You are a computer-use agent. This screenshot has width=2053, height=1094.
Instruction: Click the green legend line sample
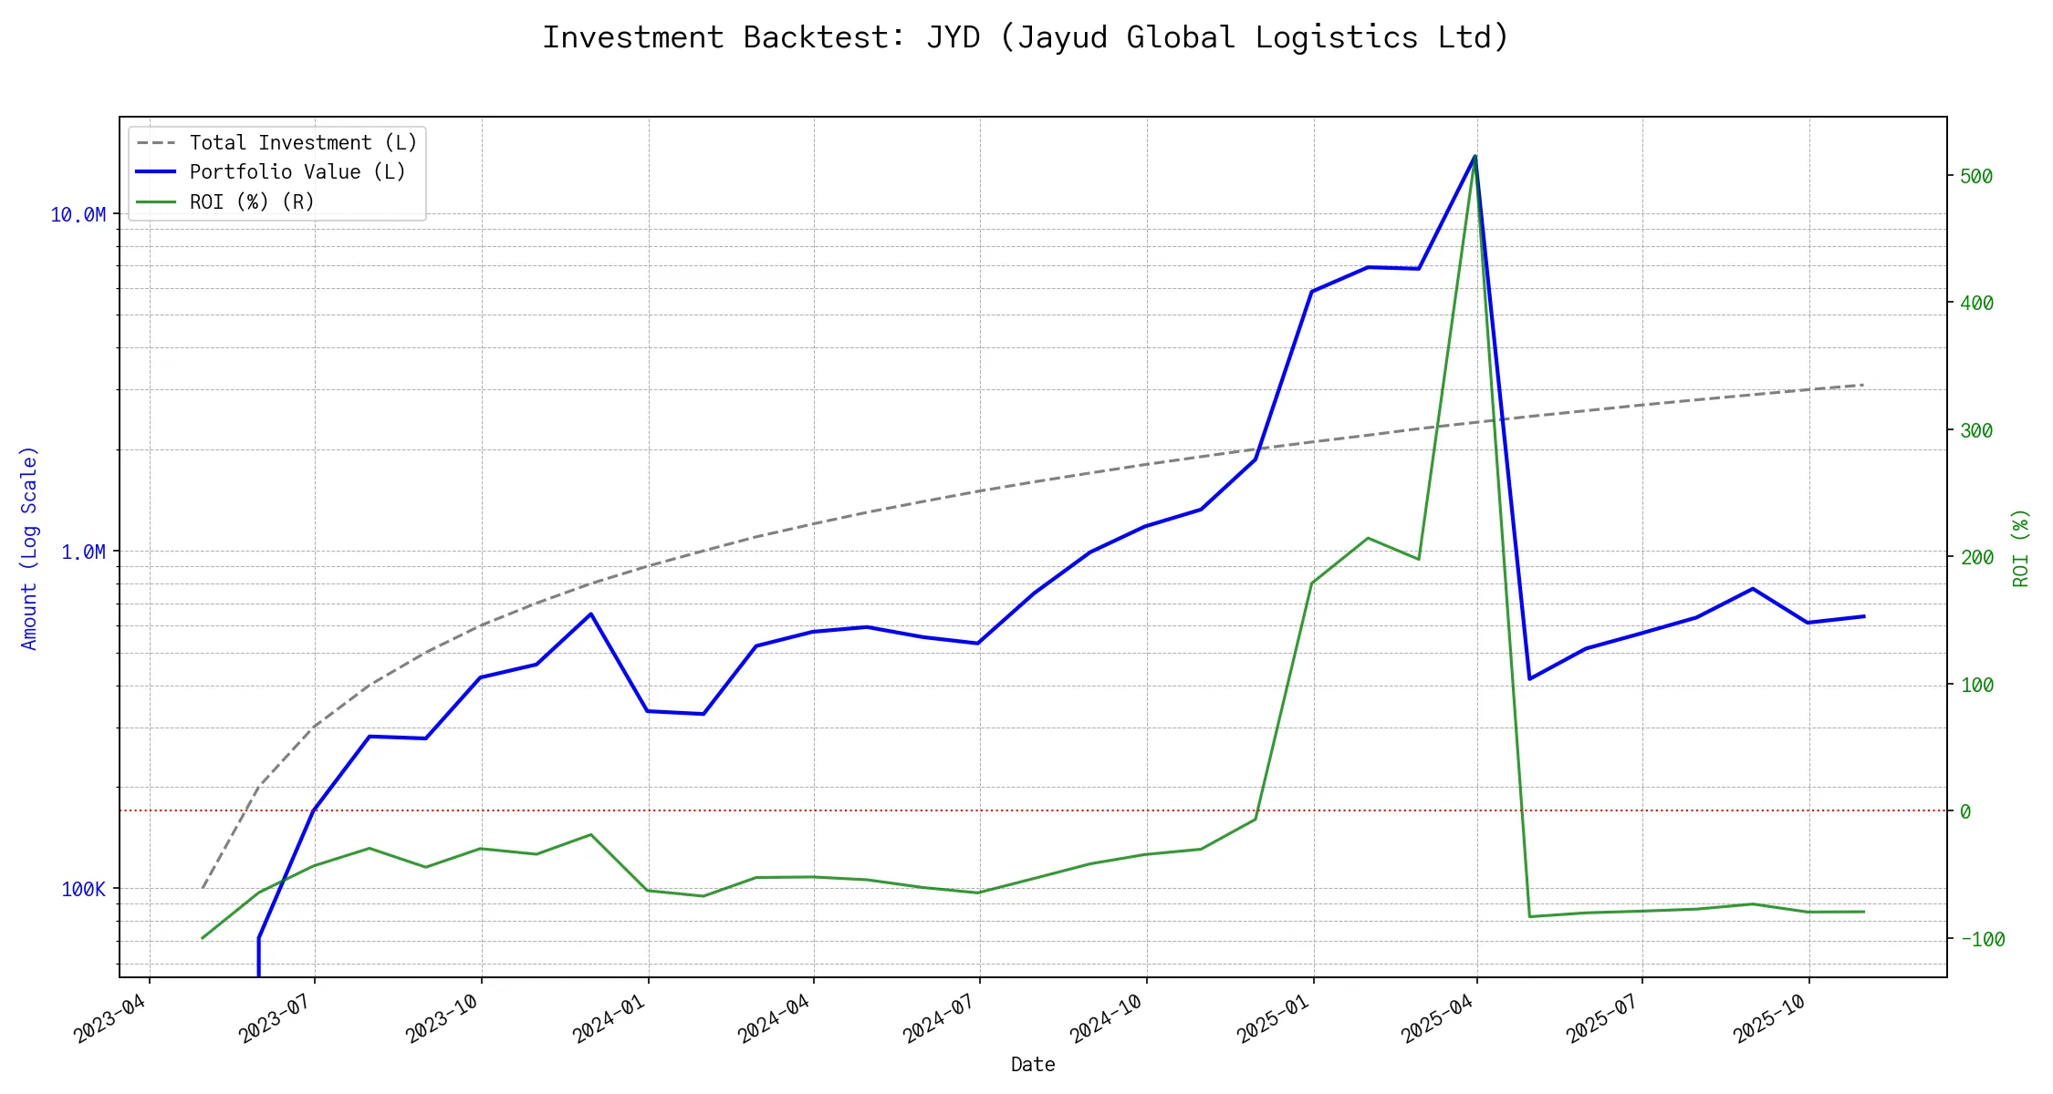156,202
